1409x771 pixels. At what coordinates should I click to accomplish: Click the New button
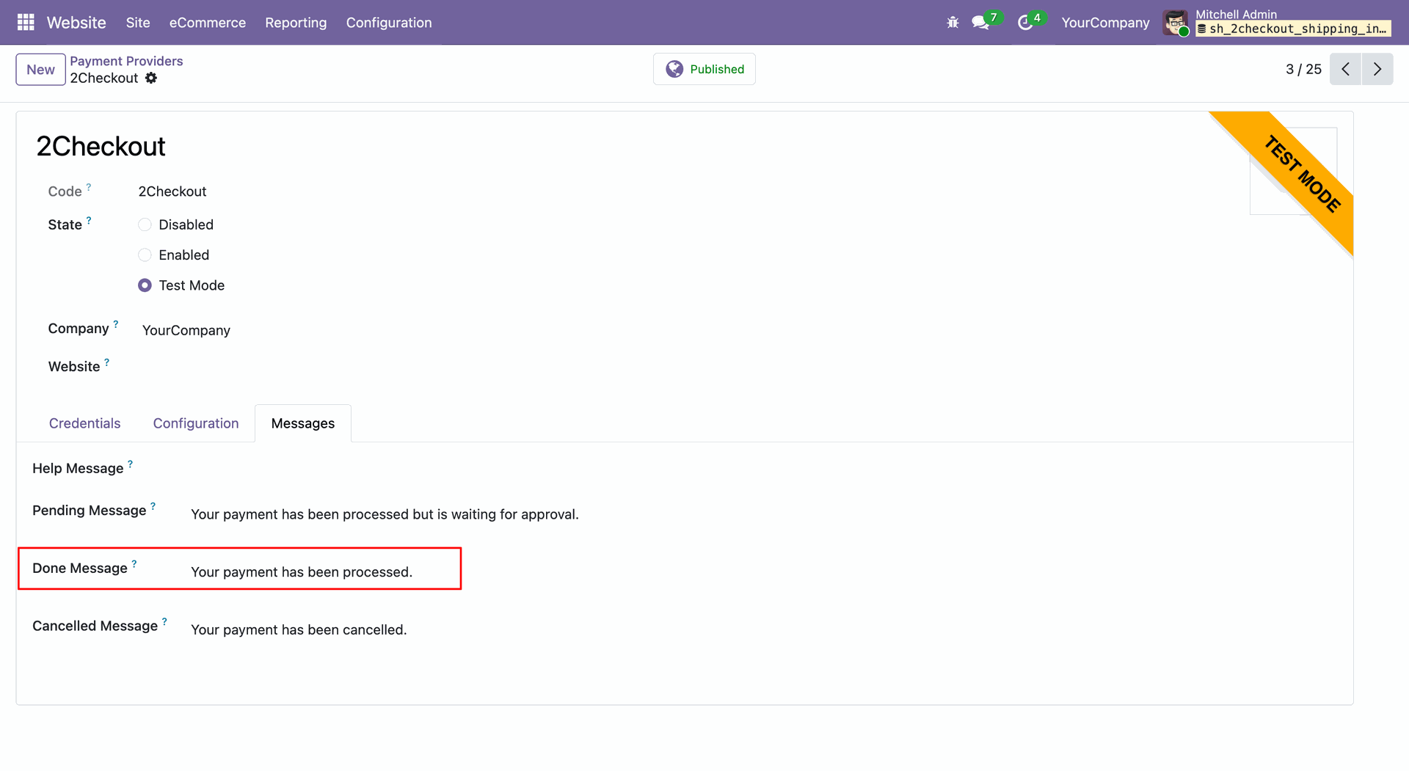pyautogui.click(x=41, y=70)
